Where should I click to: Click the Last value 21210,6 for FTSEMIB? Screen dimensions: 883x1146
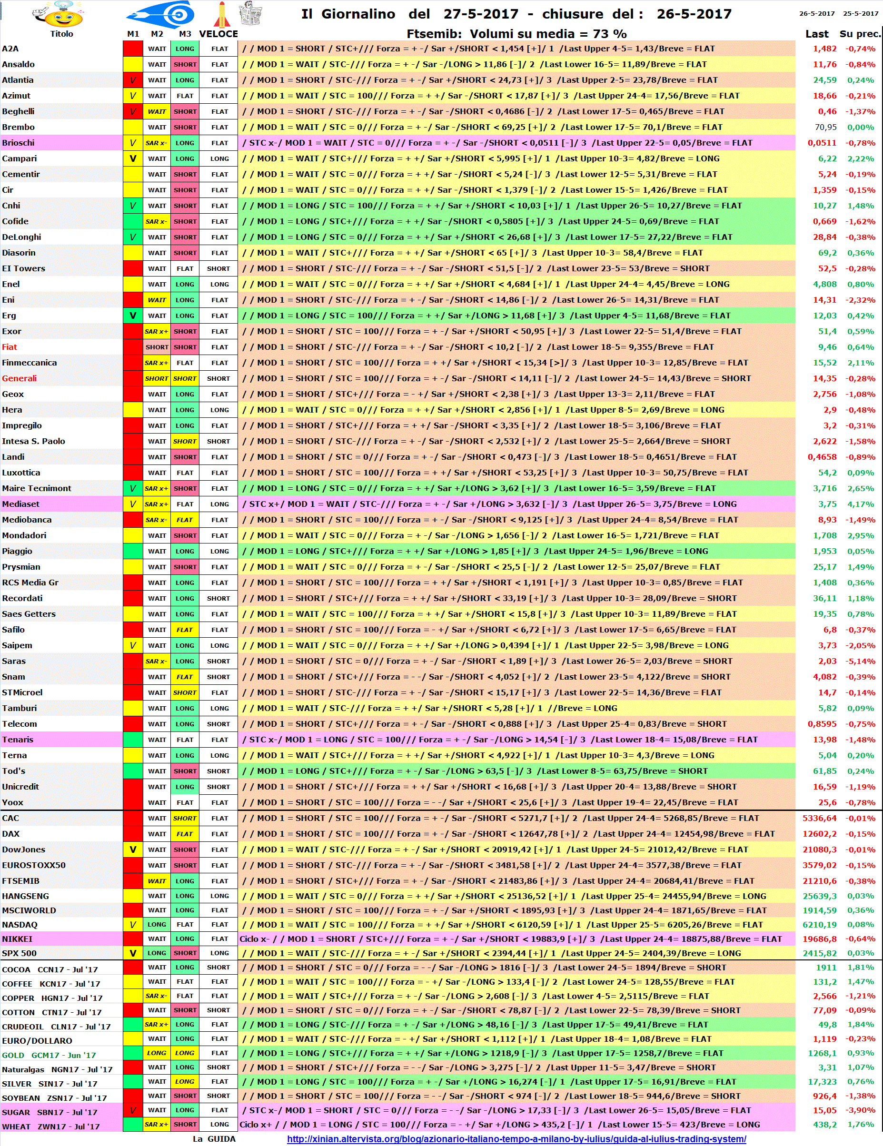click(x=820, y=881)
